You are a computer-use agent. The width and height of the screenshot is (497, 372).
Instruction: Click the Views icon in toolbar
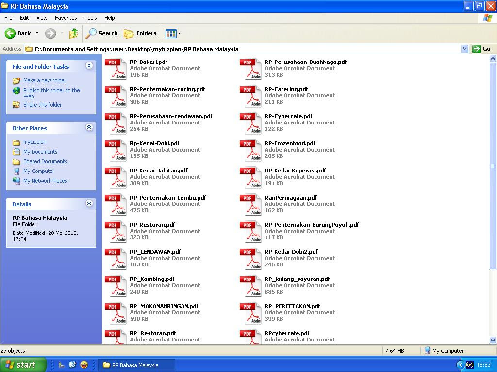pos(171,33)
